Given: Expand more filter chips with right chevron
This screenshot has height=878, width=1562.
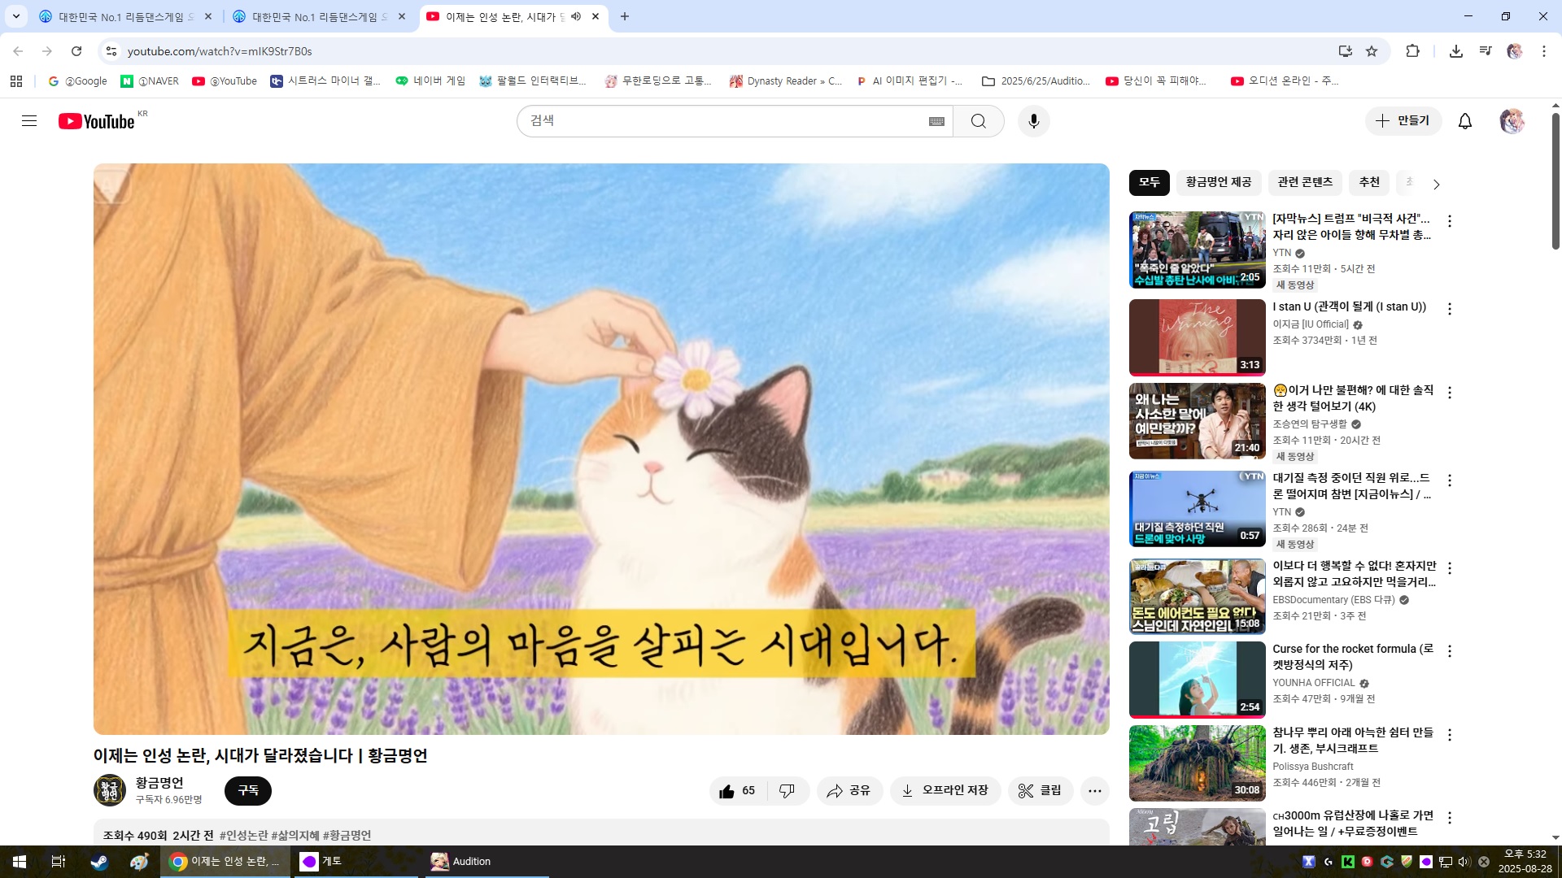Looking at the screenshot, I should [1436, 185].
